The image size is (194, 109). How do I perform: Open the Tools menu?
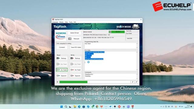coord(71,22)
